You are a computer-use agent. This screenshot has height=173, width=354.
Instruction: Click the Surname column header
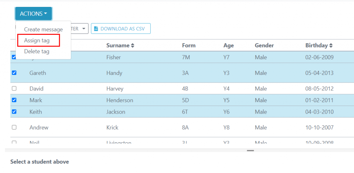[x=118, y=46]
